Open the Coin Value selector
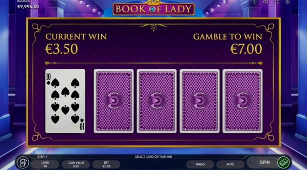Image resolution: width=307 pixels, height=170 pixels. point(76,164)
